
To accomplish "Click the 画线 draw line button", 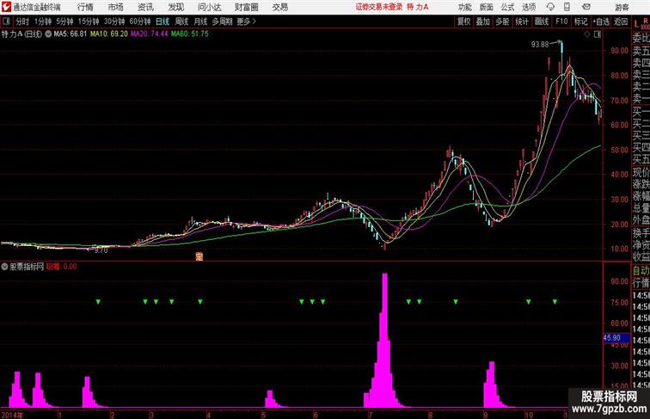I will pos(542,22).
